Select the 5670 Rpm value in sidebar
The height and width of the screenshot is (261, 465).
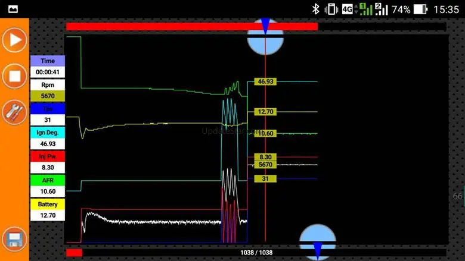coord(48,96)
